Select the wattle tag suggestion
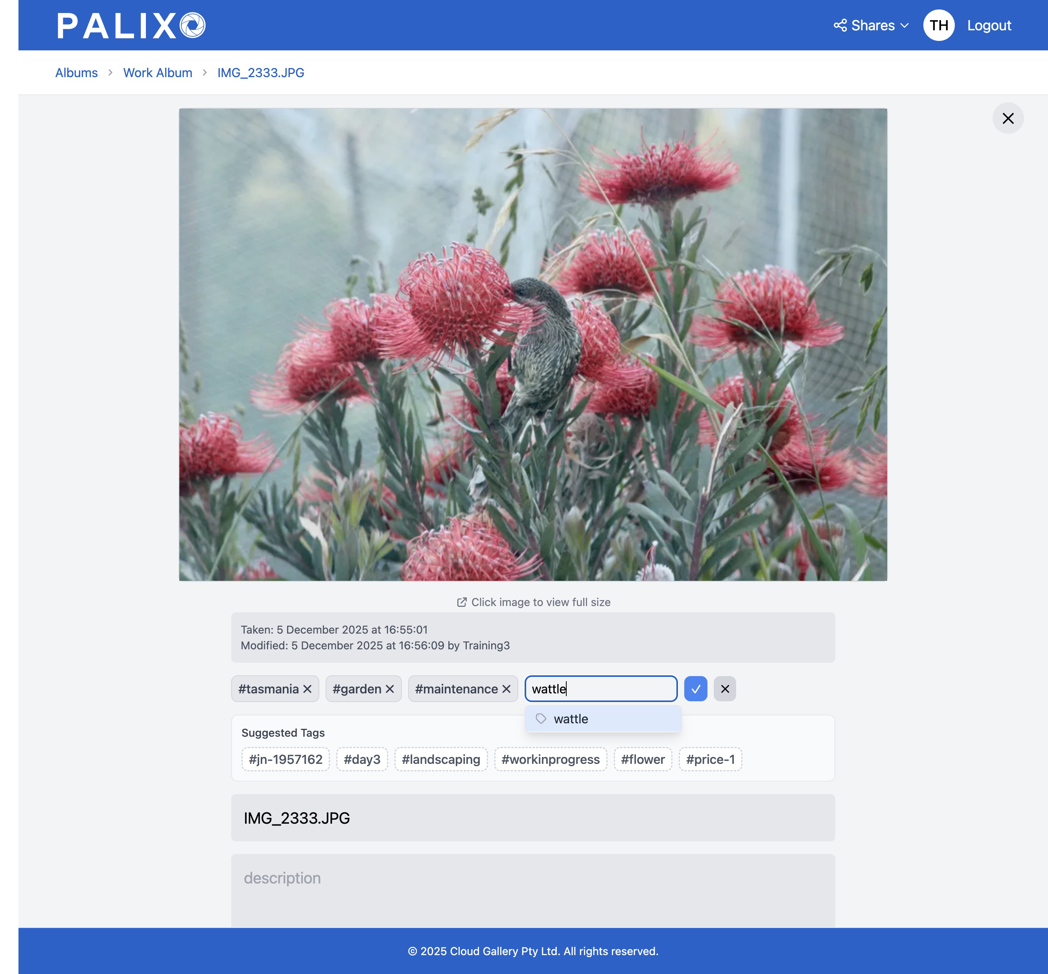 (602, 718)
